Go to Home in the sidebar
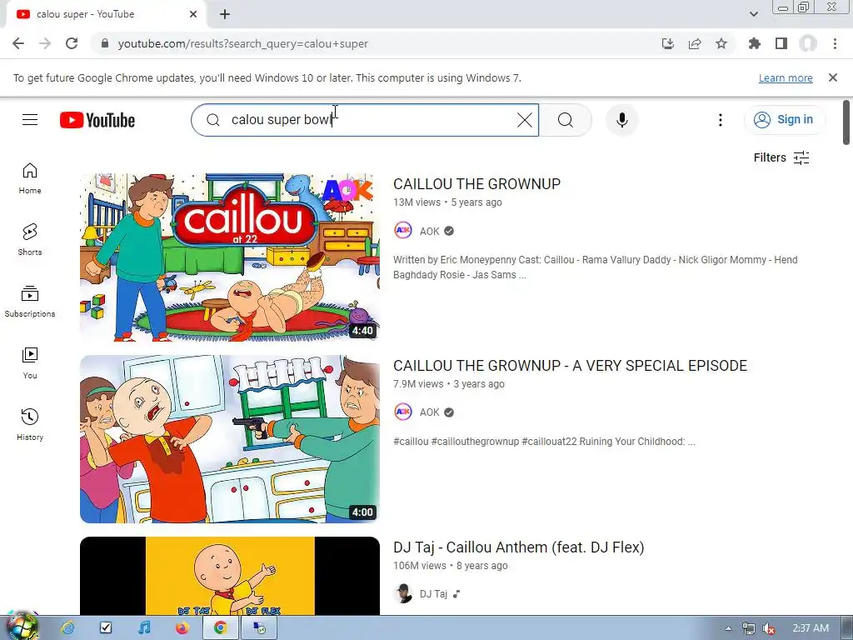The width and height of the screenshot is (853, 640). (x=30, y=178)
